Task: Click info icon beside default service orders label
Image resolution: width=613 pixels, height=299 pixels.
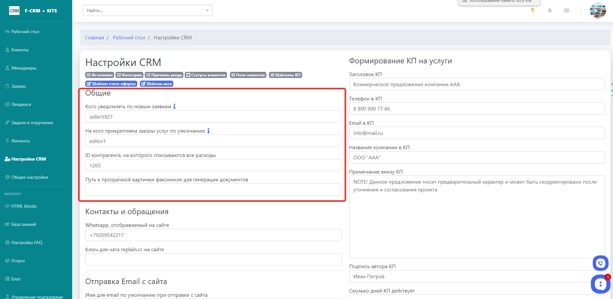Action: [x=208, y=131]
